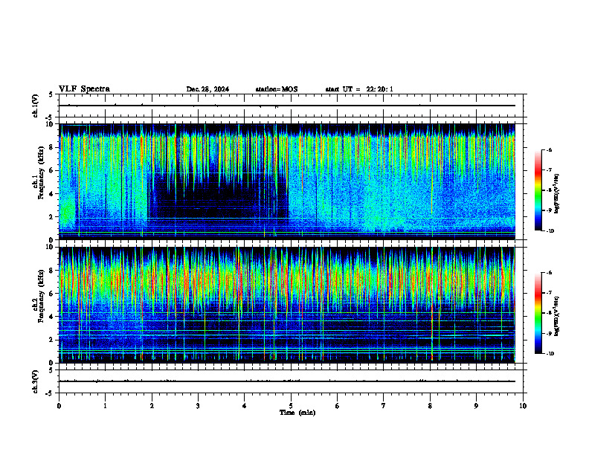The width and height of the screenshot is (589, 455).
Task: Click time axis tick label "2"
Action: [x=152, y=406]
